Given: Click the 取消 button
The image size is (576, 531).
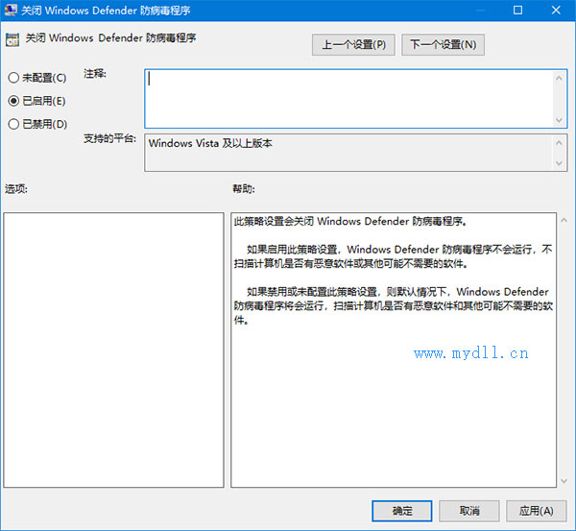Looking at the screenshot, I should [469, 511].
